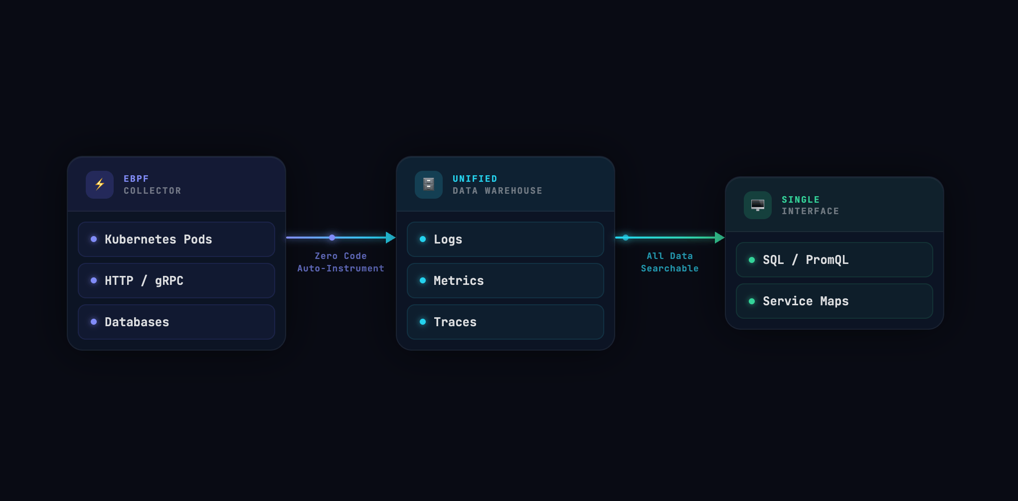Collapse the Single Interface panel header
The height and width of the screenshot is (501, 1018).
[834, 205]
